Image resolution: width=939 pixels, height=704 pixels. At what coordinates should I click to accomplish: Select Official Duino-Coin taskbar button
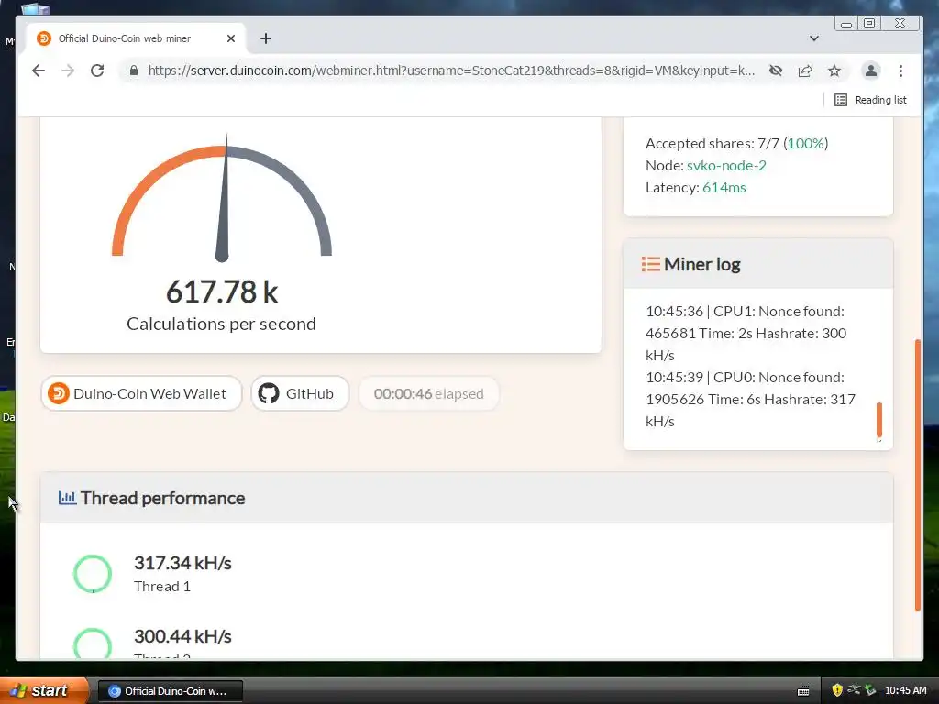pyautogui.click(x=170, y=691)
